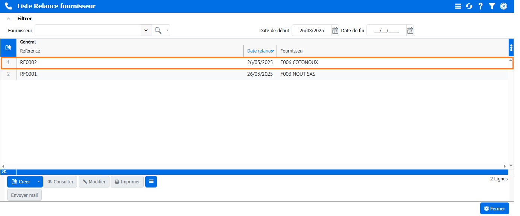Click the add-row icon in grid header
The height and width of the screenshot is (216, 520).
click(x=8, y=48)
